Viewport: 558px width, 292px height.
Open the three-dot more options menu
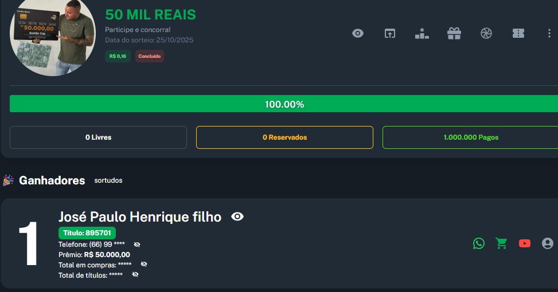tap(549, 33)
